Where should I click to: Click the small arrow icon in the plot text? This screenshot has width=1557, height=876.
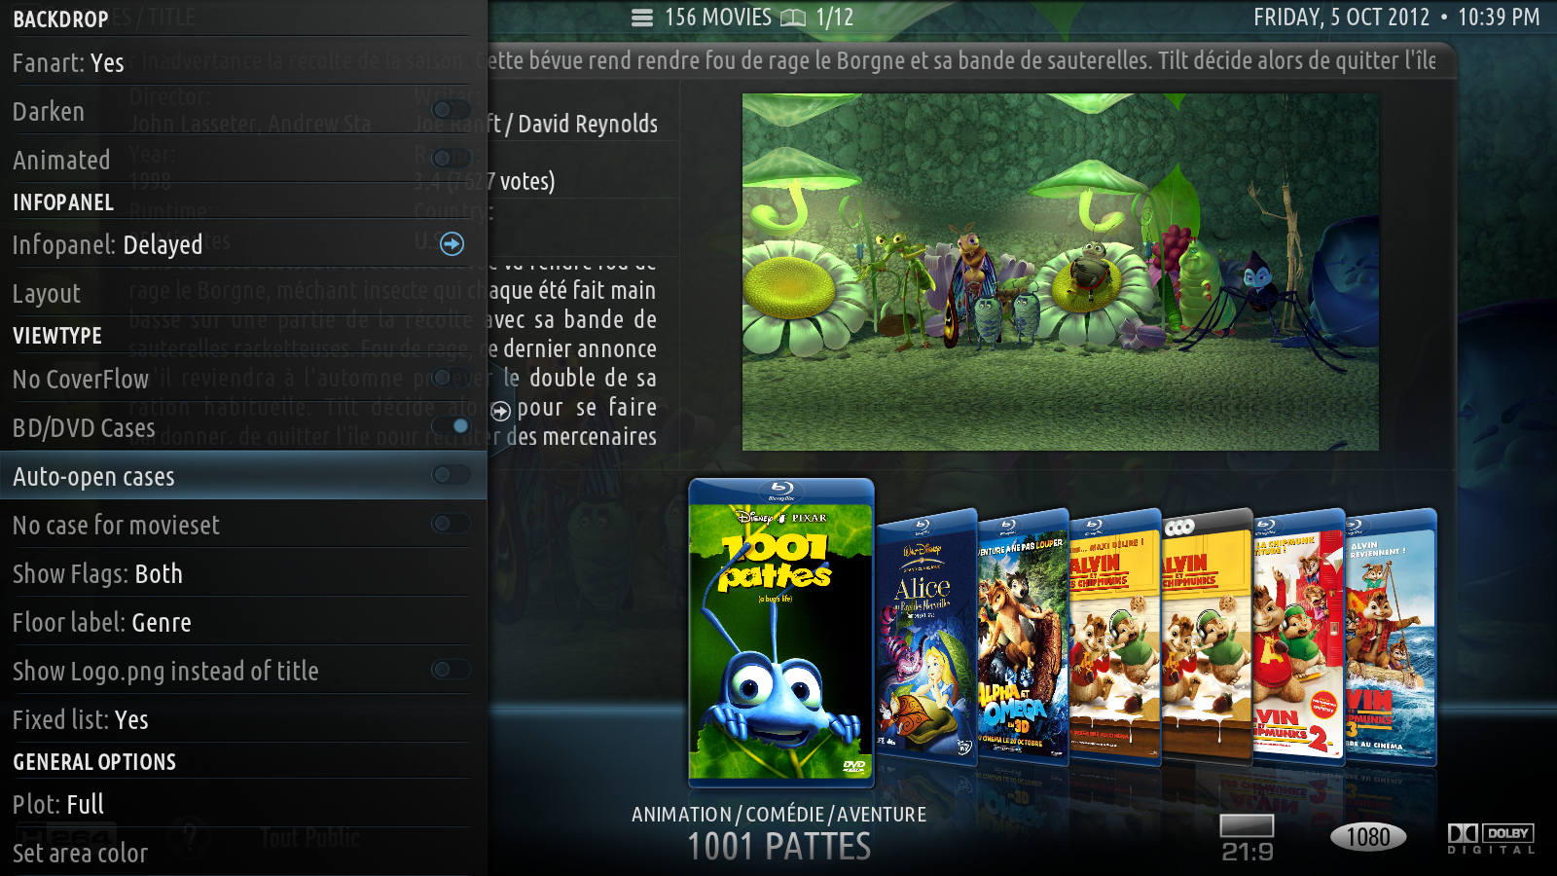pos(500,411)
